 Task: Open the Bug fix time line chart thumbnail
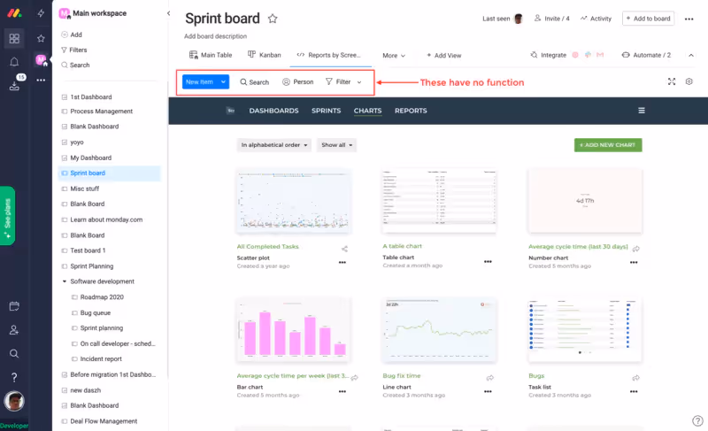pyautogui.click(x=439, y=330)
